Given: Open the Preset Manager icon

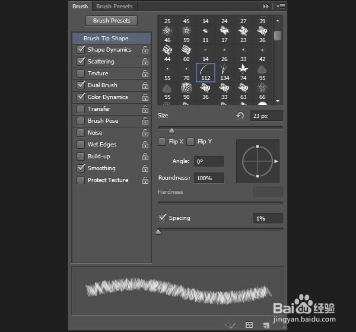Looking at the screenshot, I should pos(249,325).
